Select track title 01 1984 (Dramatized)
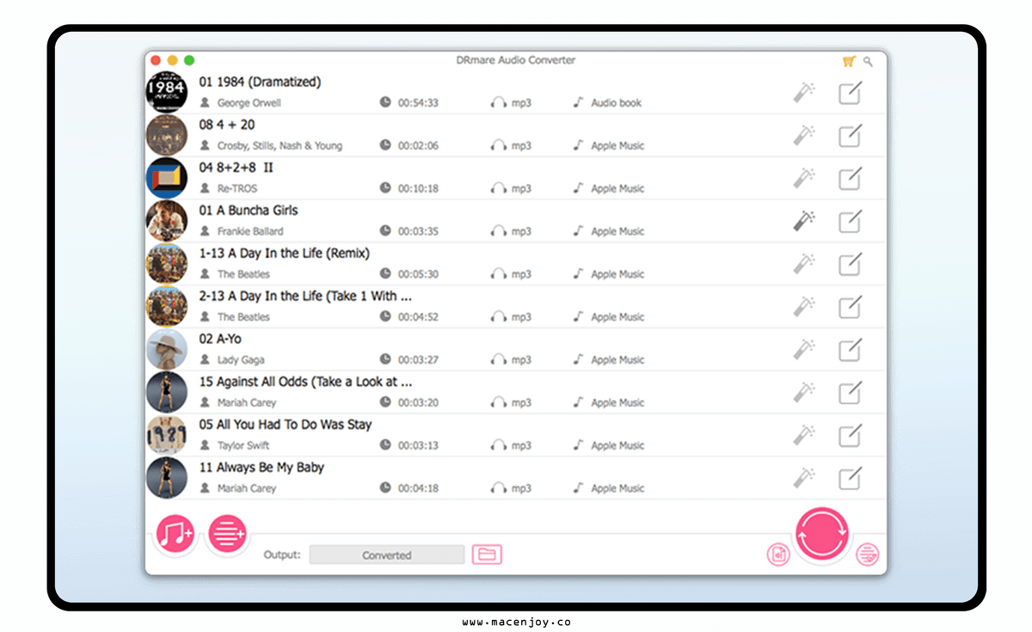The height and width of the screenshot is (632, 1032). [x=260, y=82]
